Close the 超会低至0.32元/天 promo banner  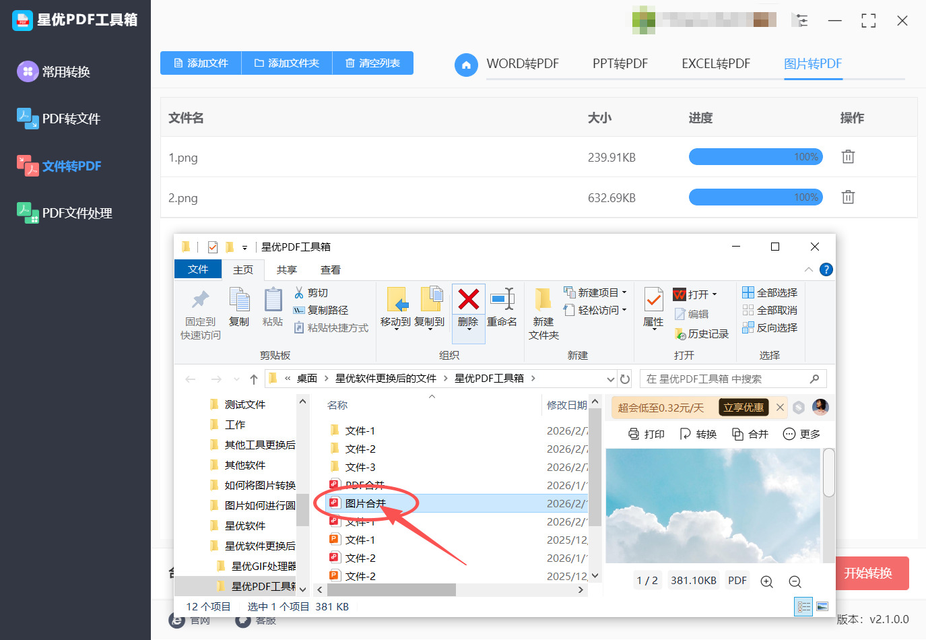[x=780, y=408]
